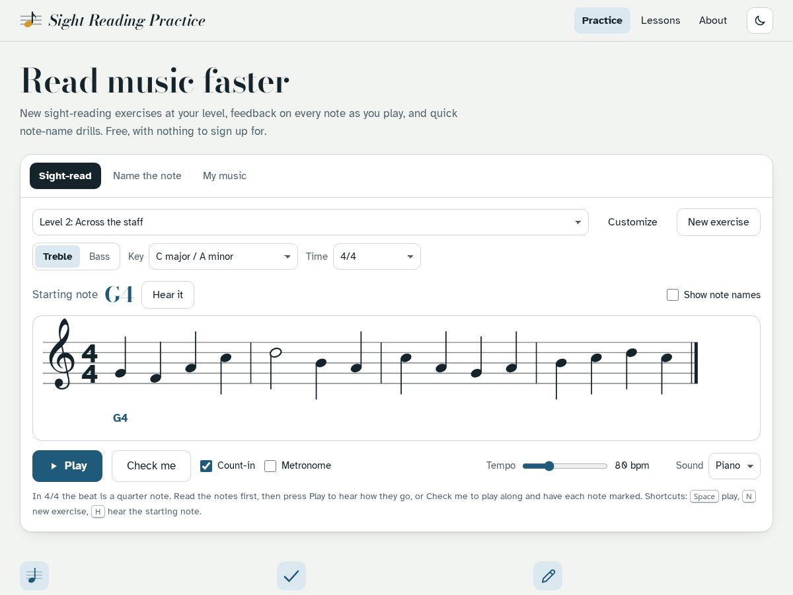This screenshot has width=793, height=595.
Task: Switch to the Sight-read tab
Action: (x=65, y=176)
